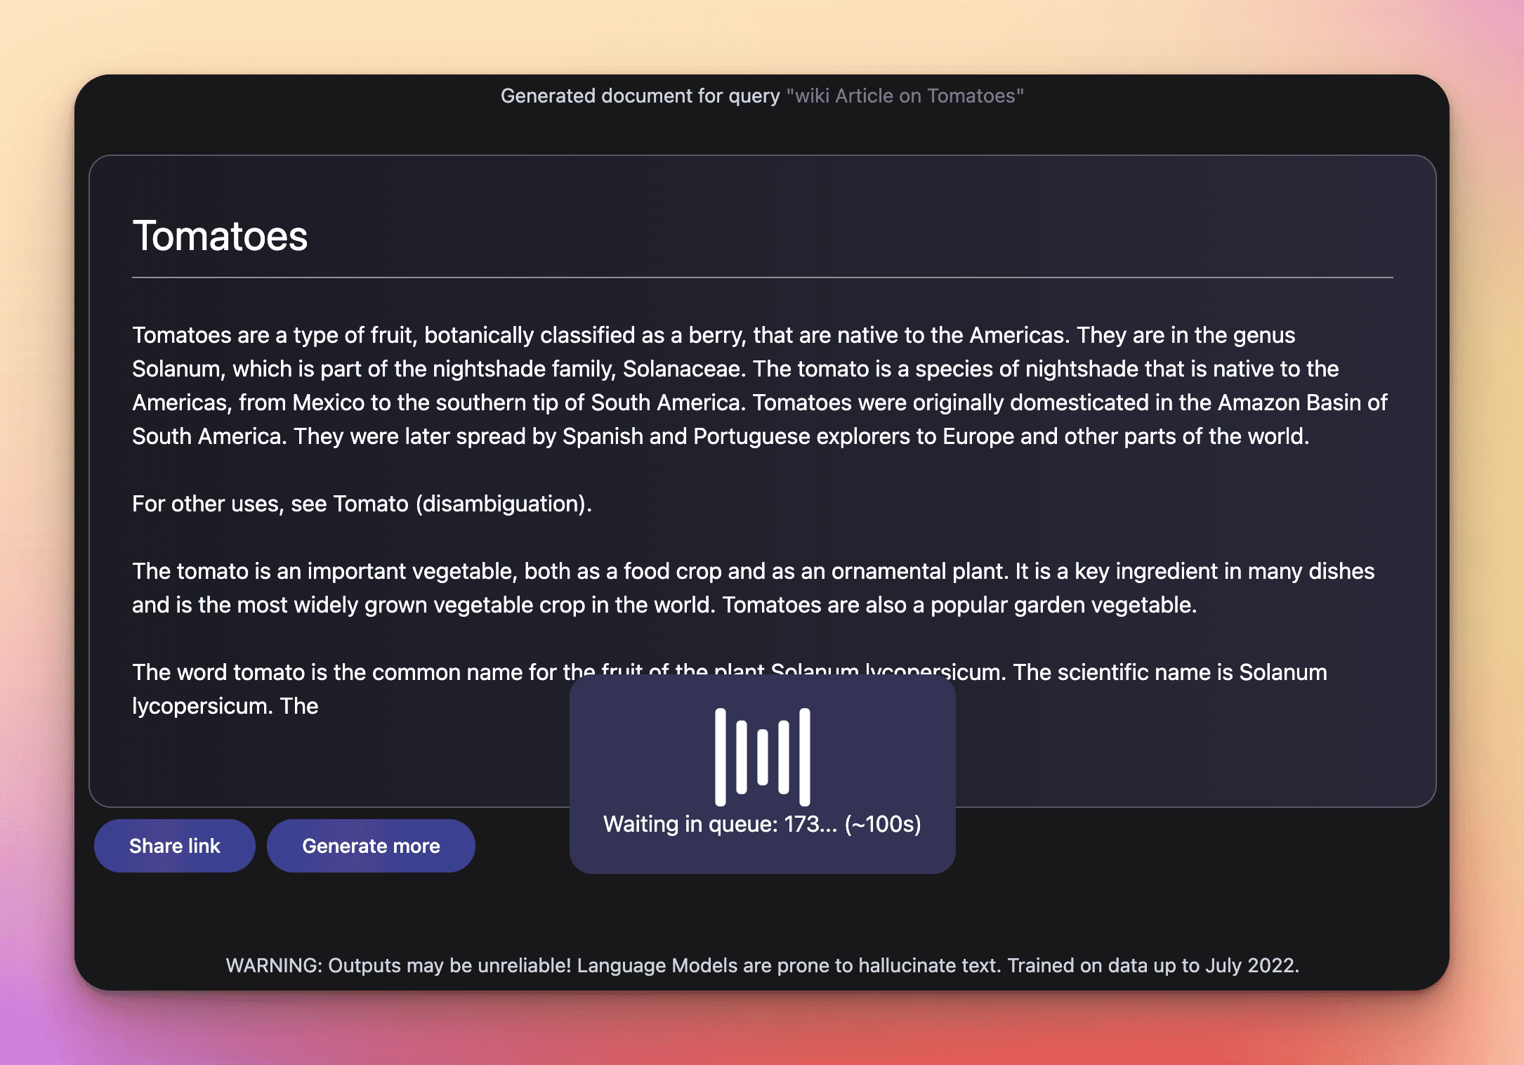Viewport: 1524px width, 1065px height.
Task: Click the Share link button
Action: 174,845
